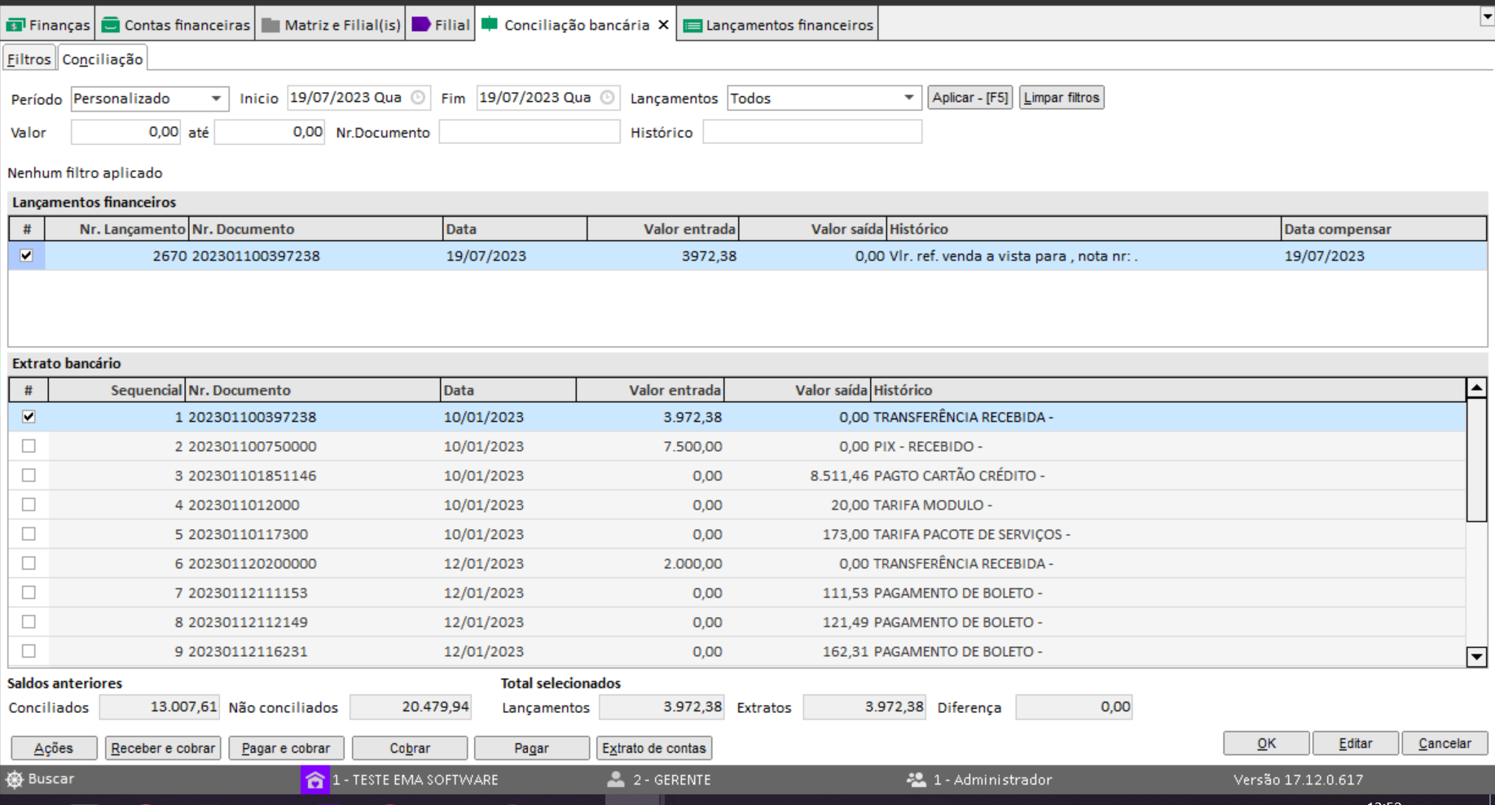Click the extrato scrollbar down arrow
The height and width of the screenshot is (805, 1495).
click(1476, 656)
